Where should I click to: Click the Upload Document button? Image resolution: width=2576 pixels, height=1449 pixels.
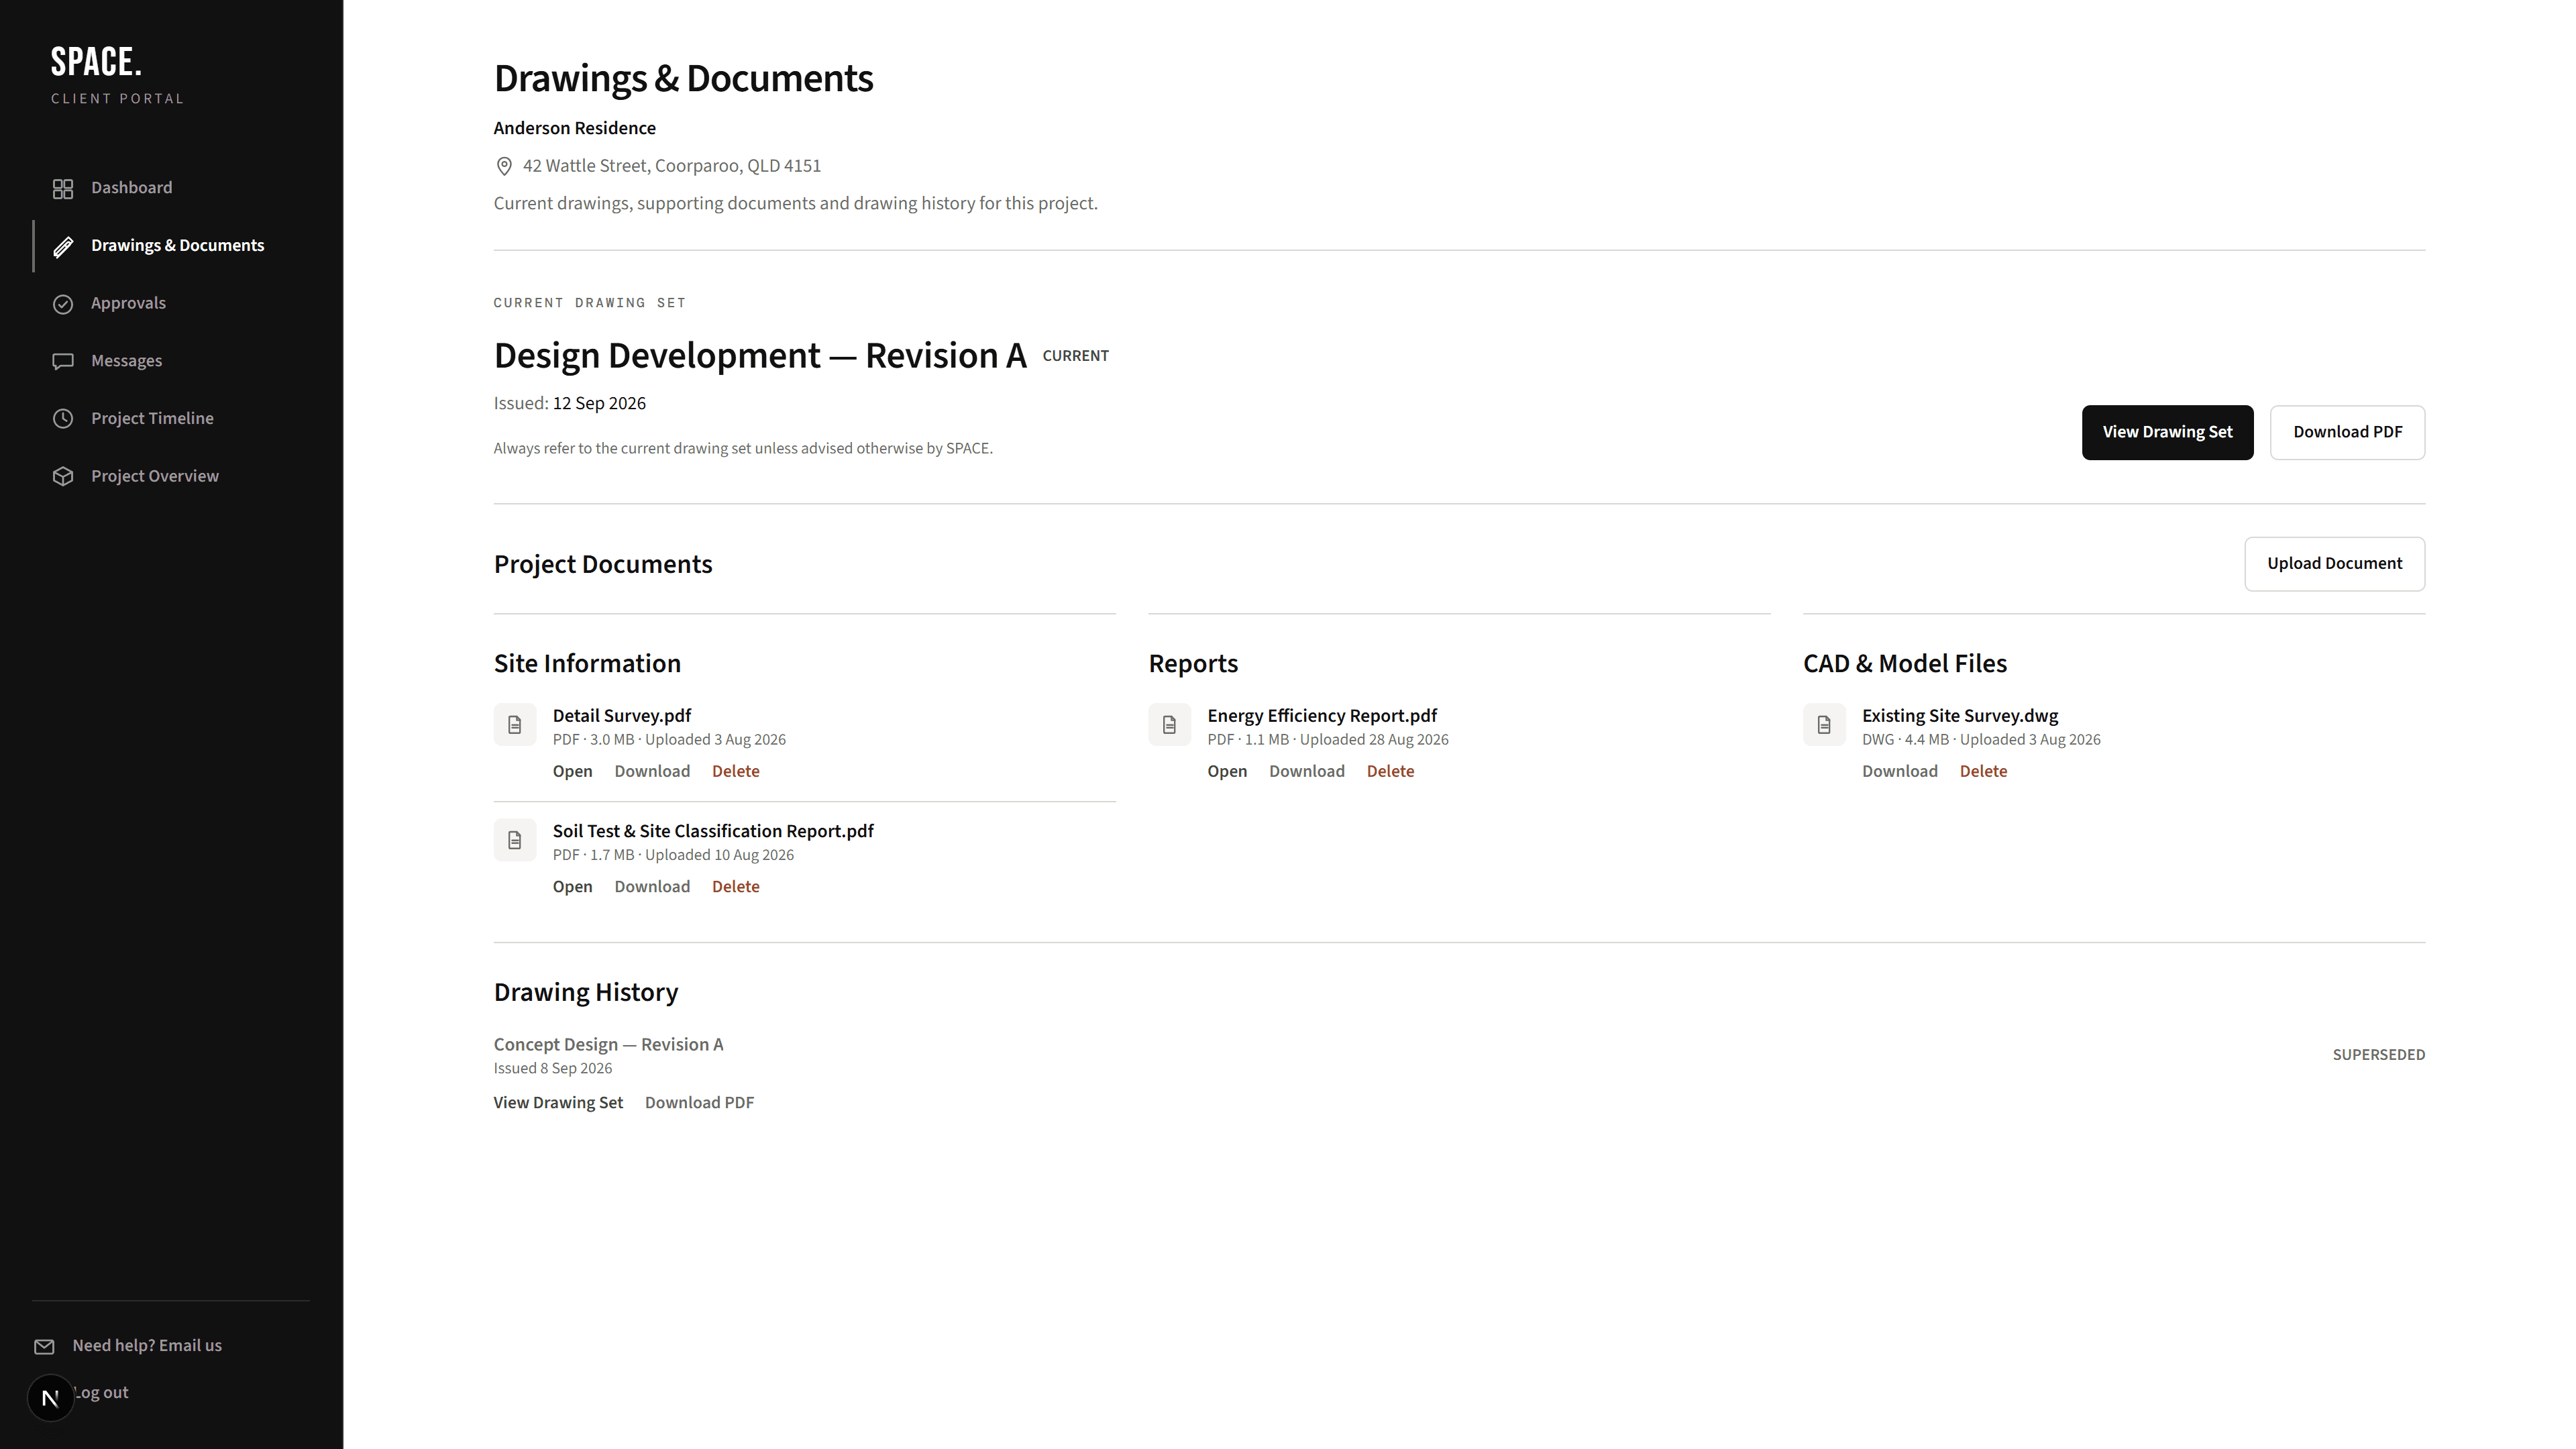[2334, 564]
